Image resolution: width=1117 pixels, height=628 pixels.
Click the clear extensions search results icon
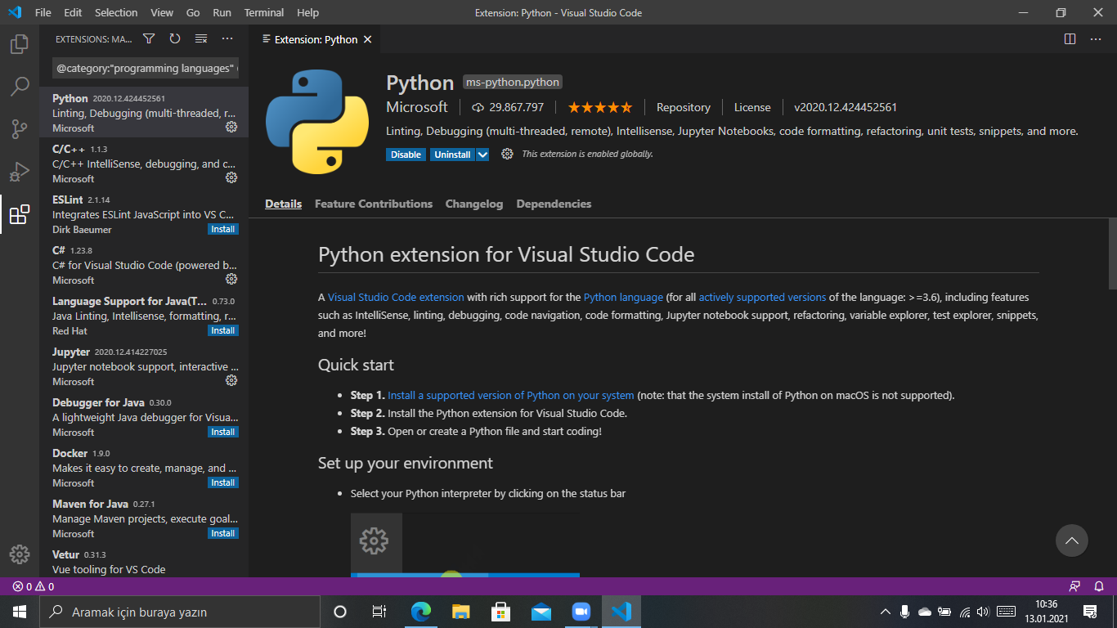201,38
